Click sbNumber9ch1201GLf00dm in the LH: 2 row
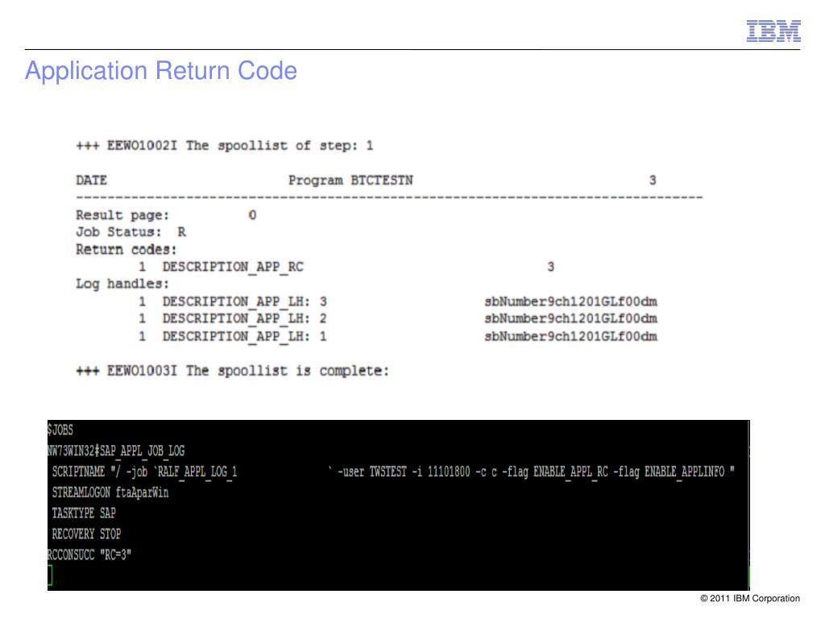Screen dimensions: 825x619 (571, 318)
